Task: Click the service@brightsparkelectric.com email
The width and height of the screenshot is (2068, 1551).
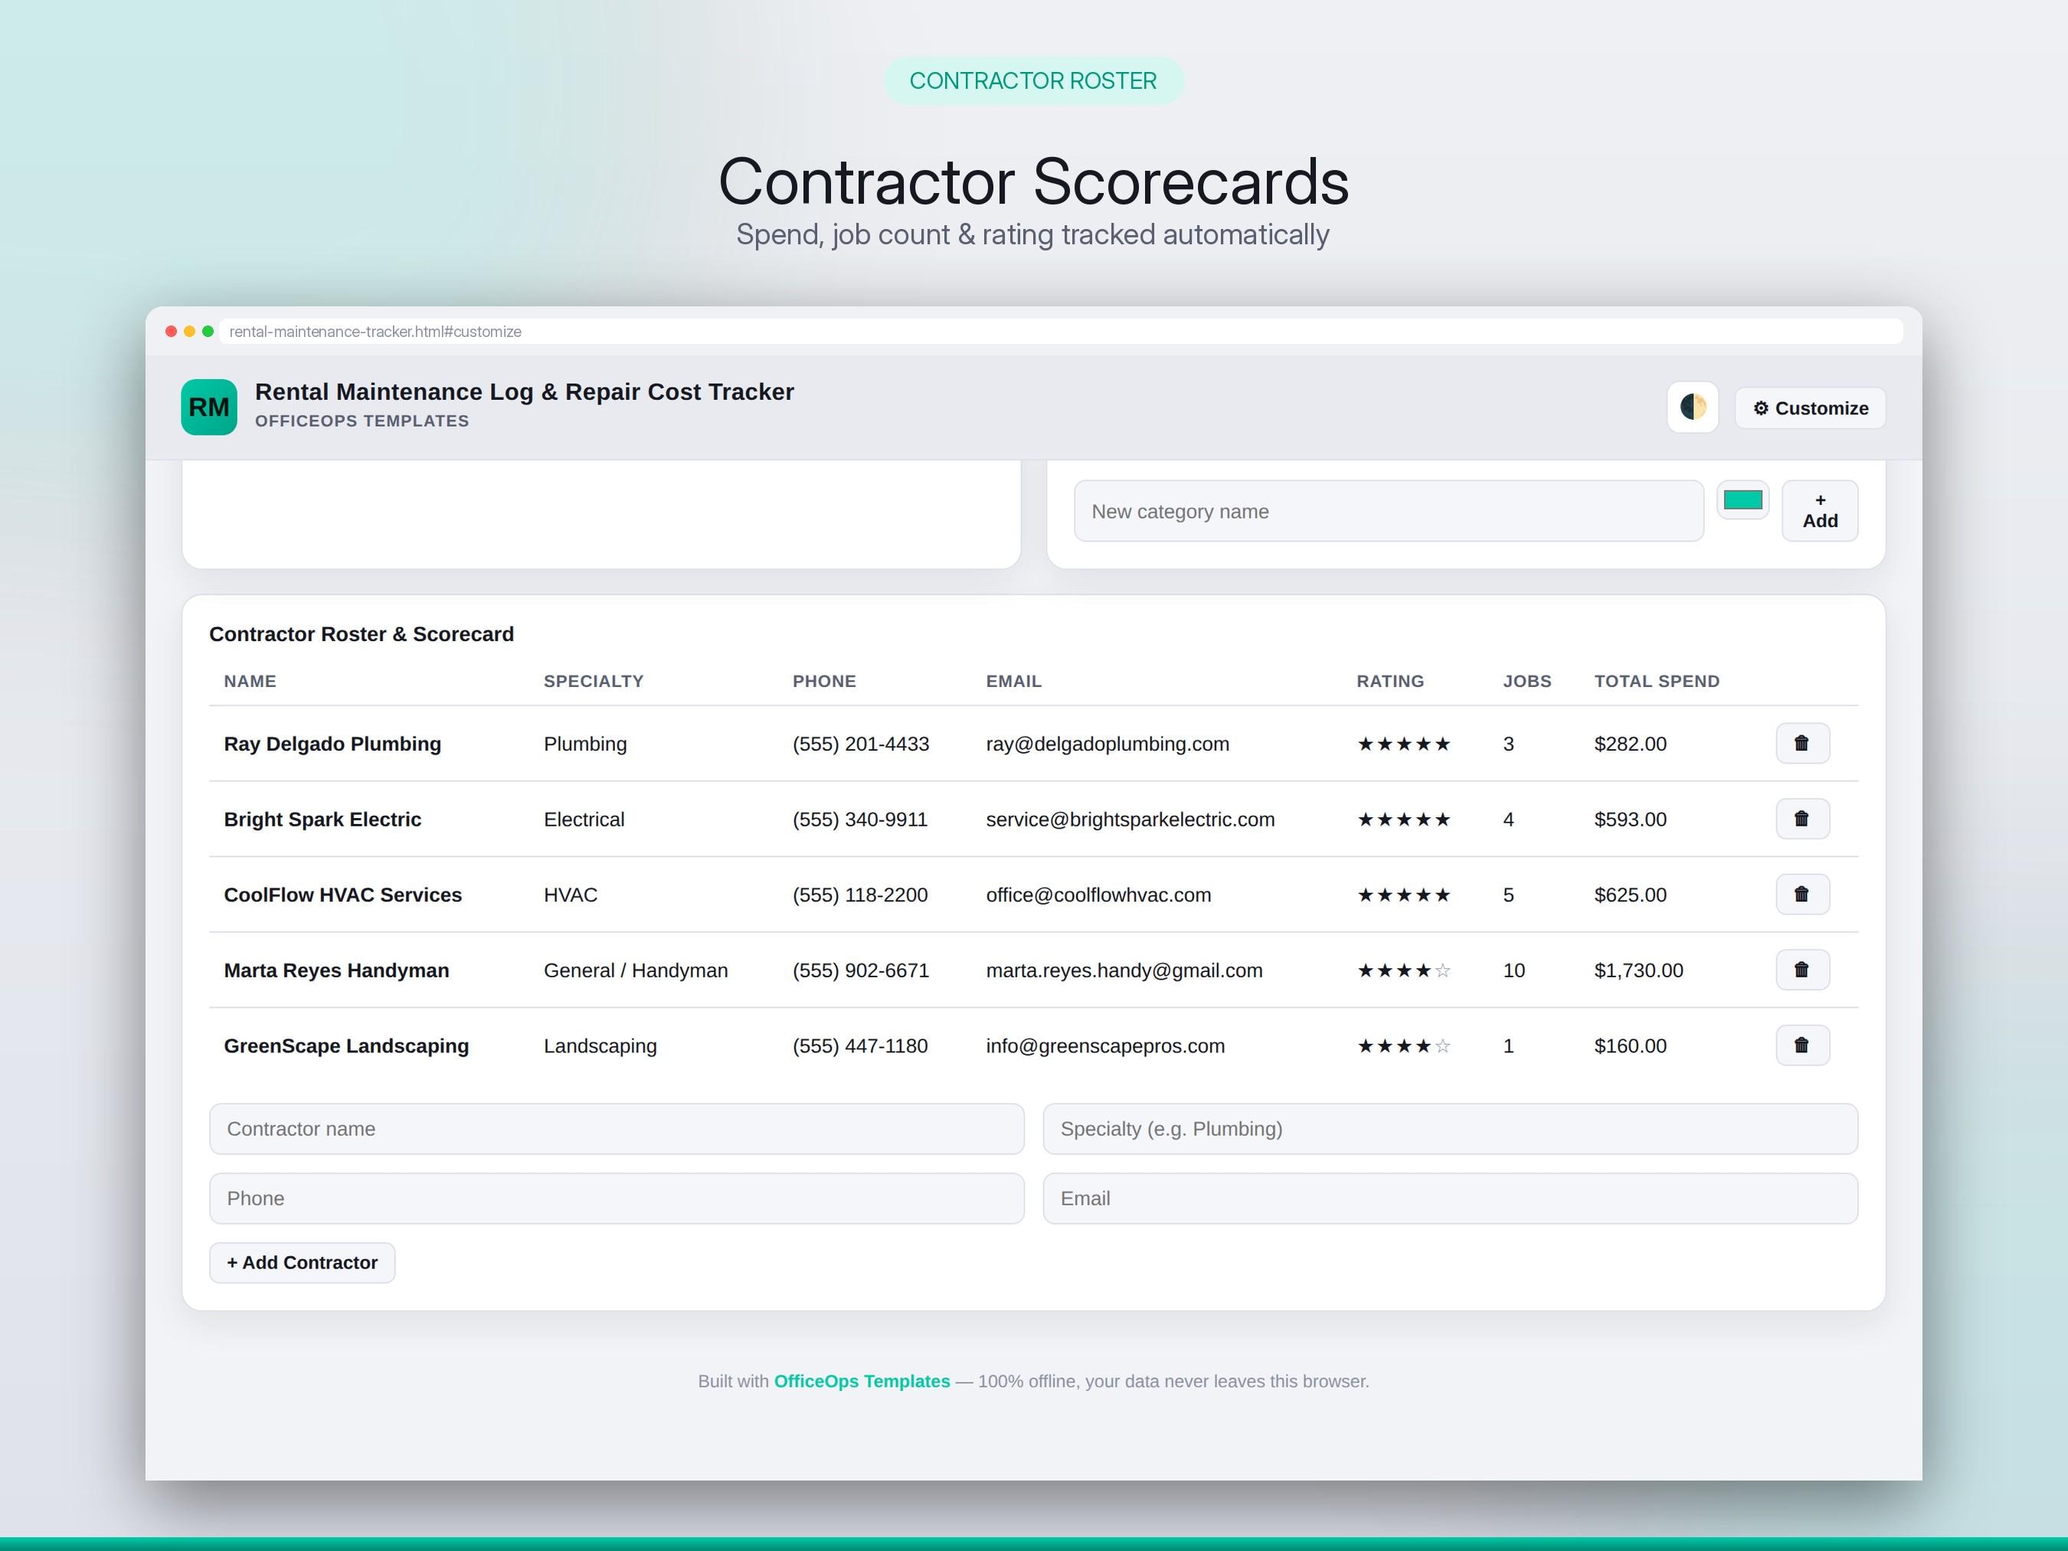Action: (x=1130, y=819)
